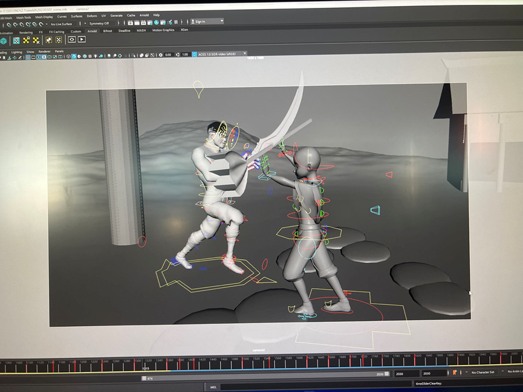
Task: Open the panel Lighting menu
Action: pos(17,52)
